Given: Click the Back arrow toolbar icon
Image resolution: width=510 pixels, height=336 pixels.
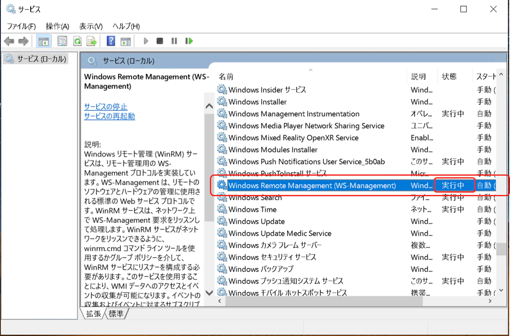Looking at the screenshot, I should point(9,41).
